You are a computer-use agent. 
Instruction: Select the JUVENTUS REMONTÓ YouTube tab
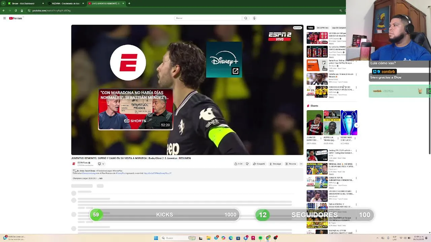[x=106, y=3]
